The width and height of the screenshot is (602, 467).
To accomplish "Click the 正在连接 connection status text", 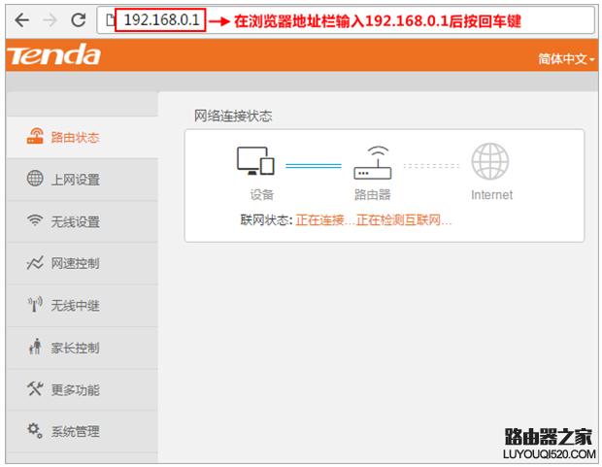I will pyautogui.click(x=319, y=220).
